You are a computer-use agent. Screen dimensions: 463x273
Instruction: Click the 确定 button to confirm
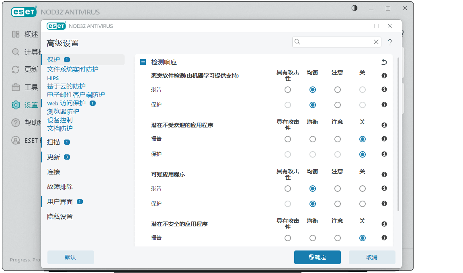coord(317,257)
